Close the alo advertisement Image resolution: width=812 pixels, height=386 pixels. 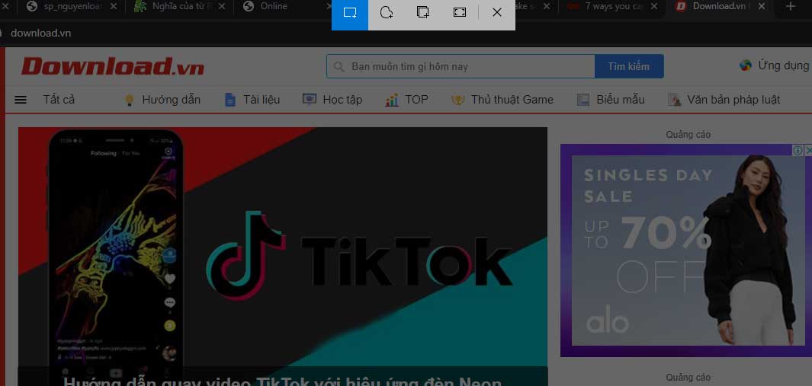(x=808, y=150)
